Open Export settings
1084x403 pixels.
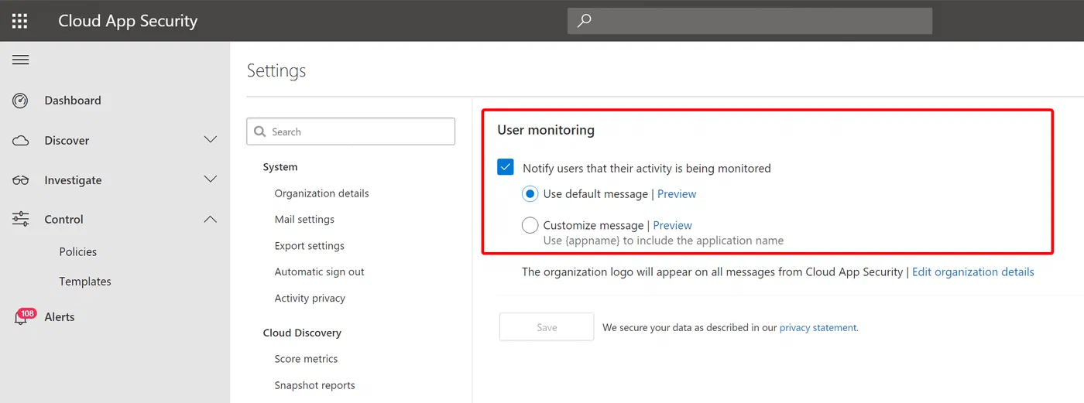tap(309, 246)
